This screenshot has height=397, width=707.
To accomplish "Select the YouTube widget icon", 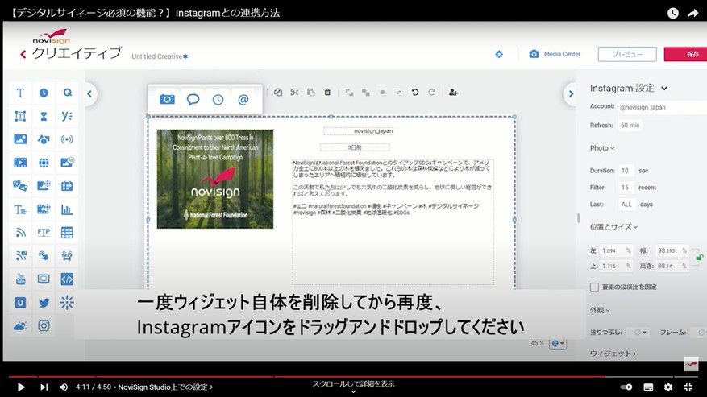I will [x=20, y=279].
